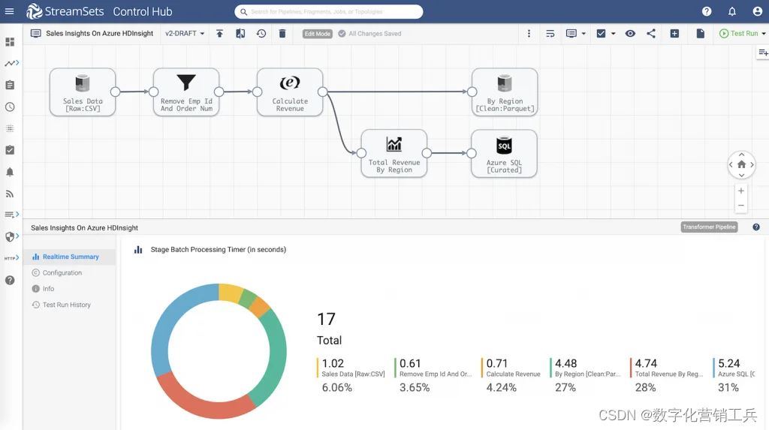Open the help icon in left sidebar

tap(10, 280)
